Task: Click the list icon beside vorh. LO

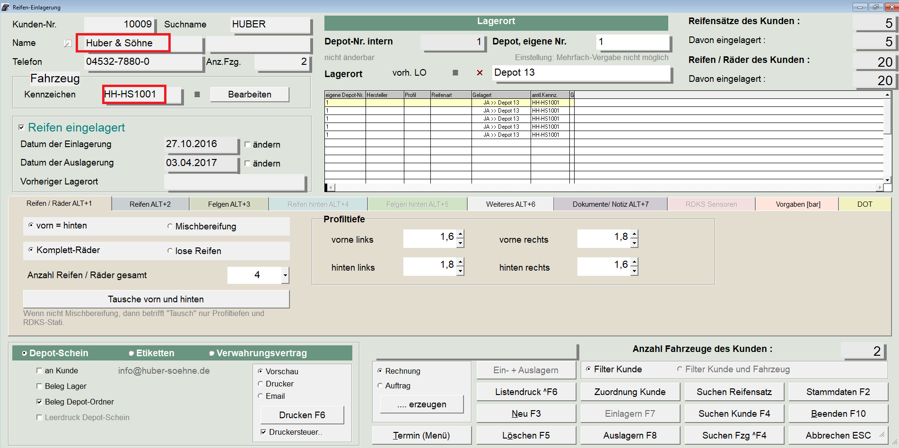Action: pos(455,73)
